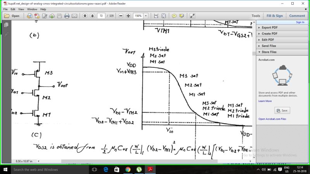Open the Edit menu
This screenshot has height=174, width=310.
pos(13,9)
